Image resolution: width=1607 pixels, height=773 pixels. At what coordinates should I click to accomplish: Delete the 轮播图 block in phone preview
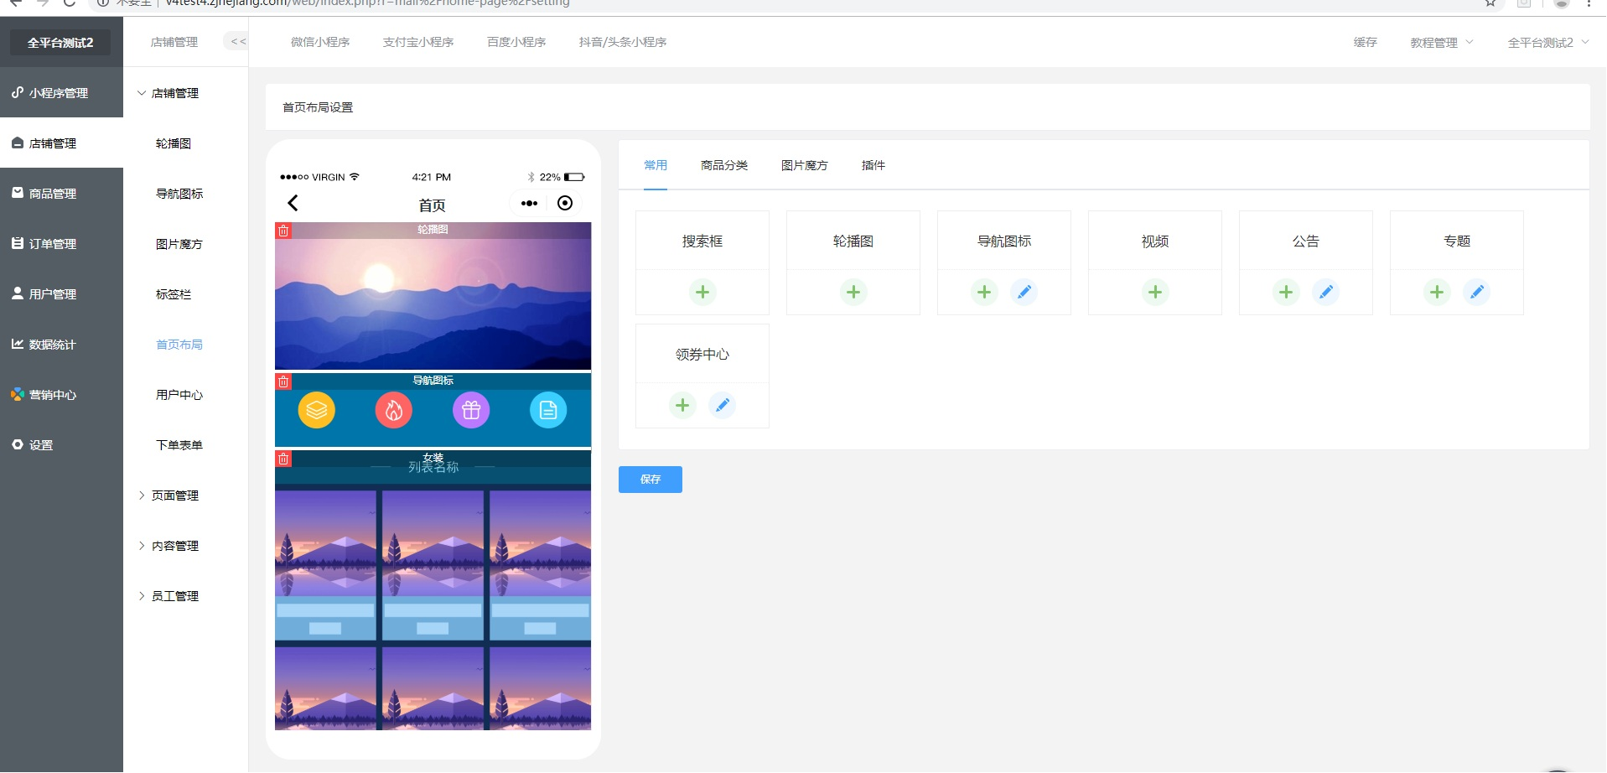(283, 231)
